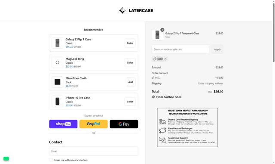Click the discount tag icon on the 6602 chip
This screenshot has width=275, height=164.
[155, 59]
